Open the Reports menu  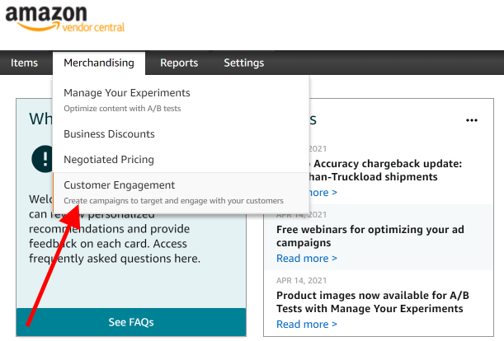(x=179, y=63)
